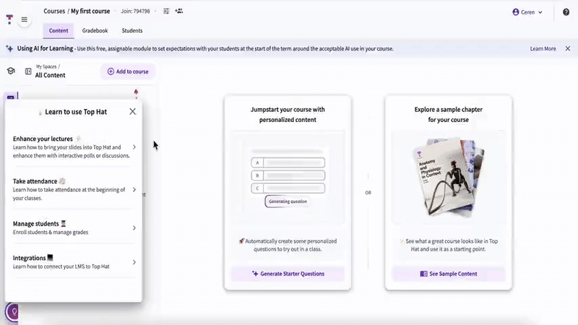
Task: Click the Courses breadcrumb link
Action: [x=54, y=11]
